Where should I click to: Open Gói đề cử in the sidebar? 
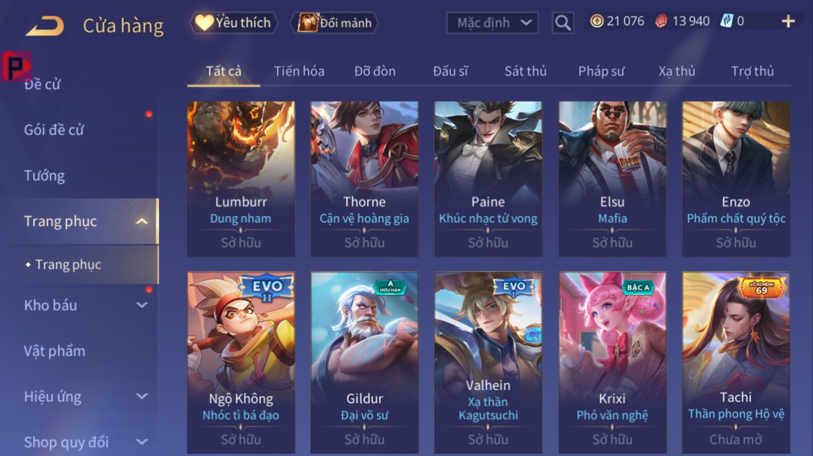pyautogui.click(x=54, y=130)
